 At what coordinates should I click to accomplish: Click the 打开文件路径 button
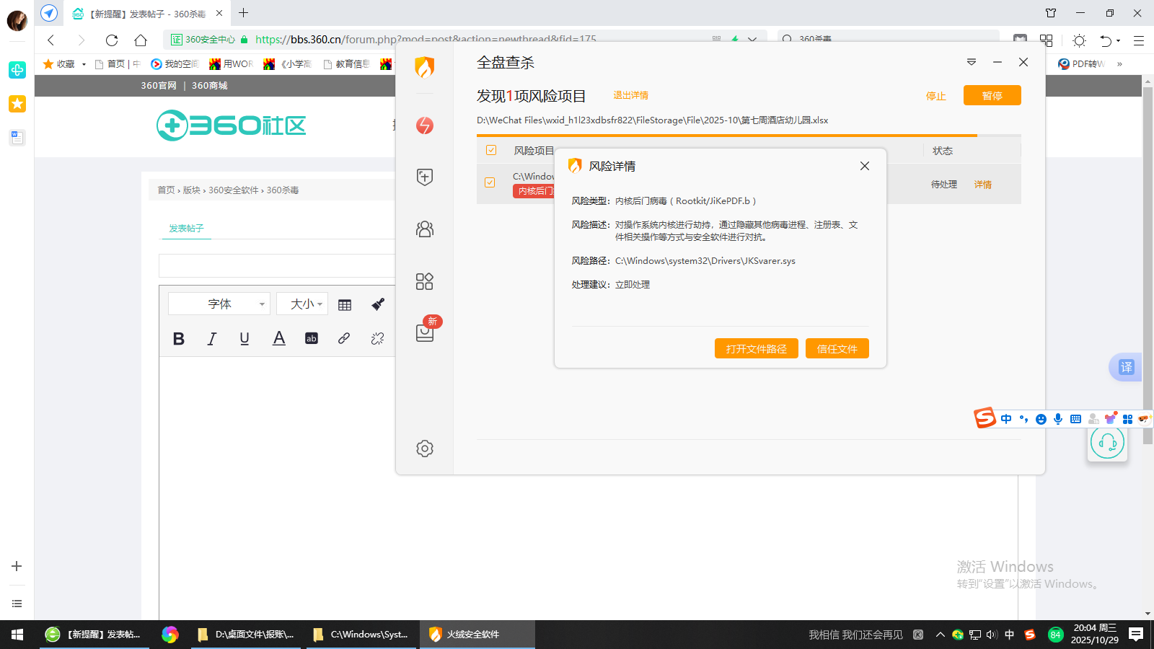tap(756, 349)
